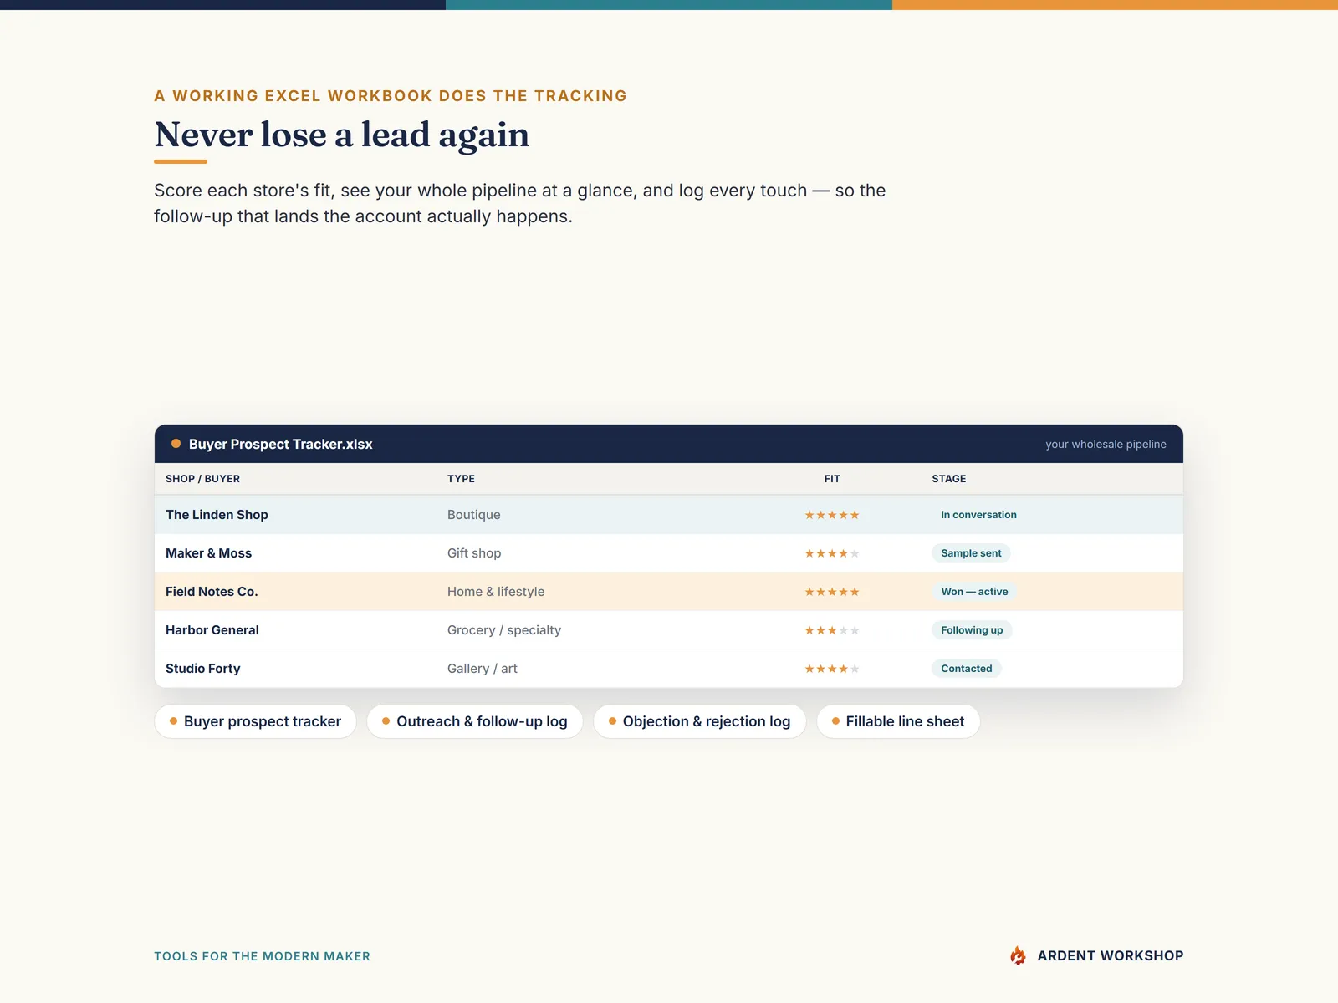Select the Fillable line sheet pill
Image resolution: width=1338 pixels, height=1003 pixels.
pos(898,721)
